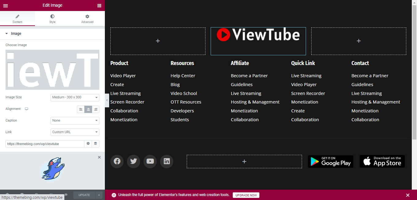Click the Blog link
Screen dimensions: 417x200
click(175, 85)
